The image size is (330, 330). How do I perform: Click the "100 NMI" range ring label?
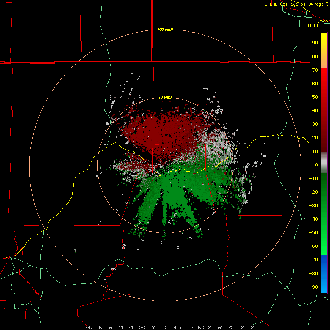(165, 29)
